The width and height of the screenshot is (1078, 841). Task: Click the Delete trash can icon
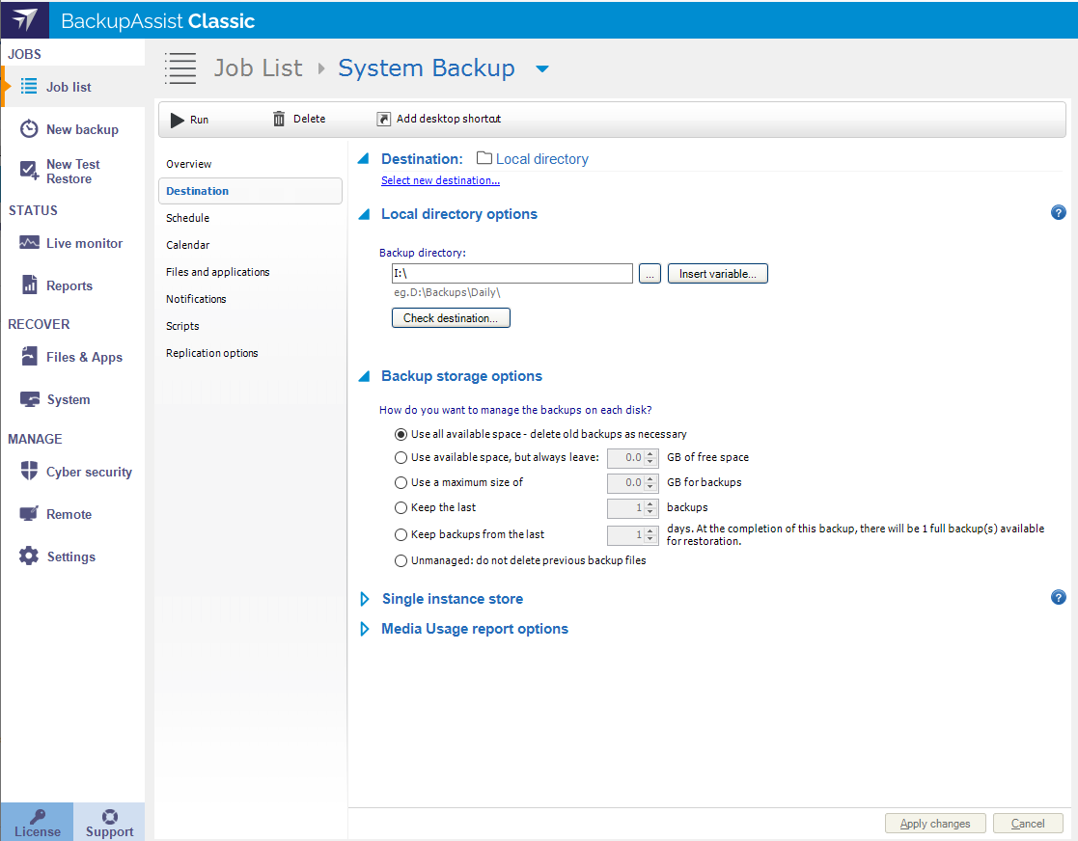279,120
